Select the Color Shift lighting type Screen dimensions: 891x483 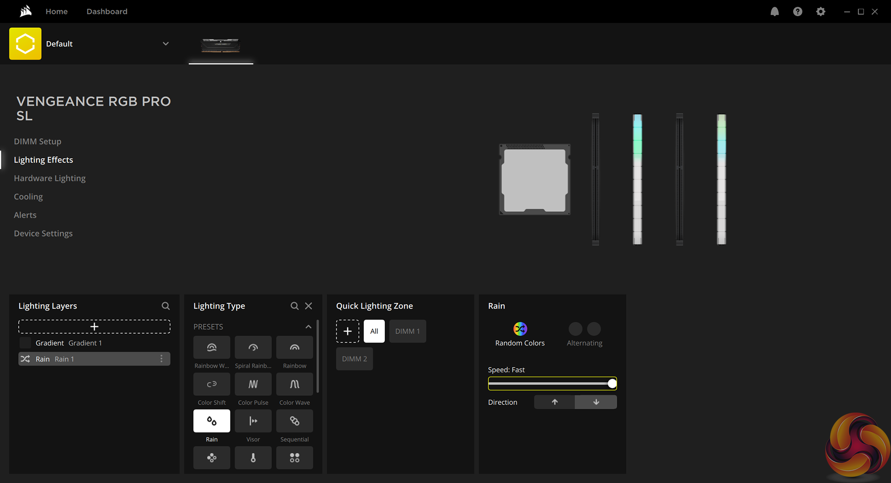pyautogui.click(x=212, y=384)
